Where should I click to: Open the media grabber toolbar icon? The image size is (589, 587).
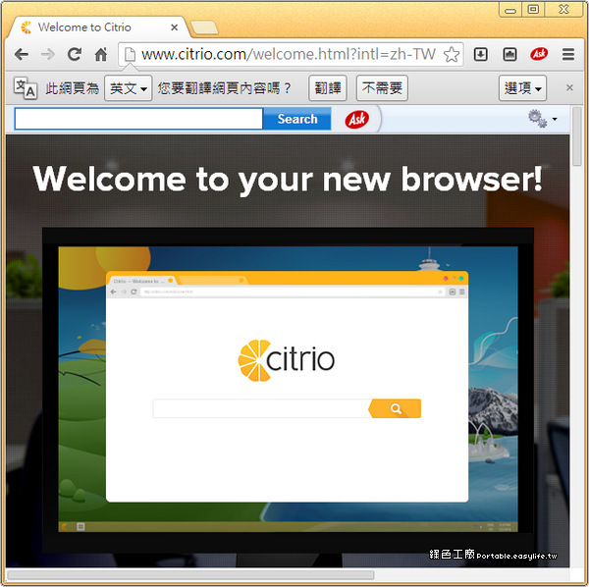[x=509, y=54]
